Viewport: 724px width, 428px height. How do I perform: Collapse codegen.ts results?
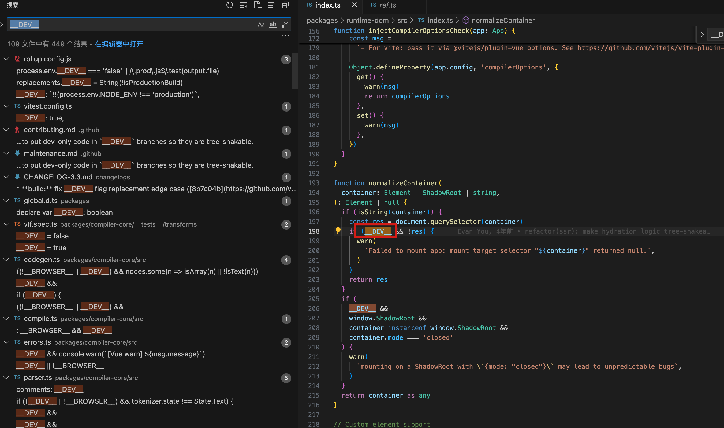point(6,260)
